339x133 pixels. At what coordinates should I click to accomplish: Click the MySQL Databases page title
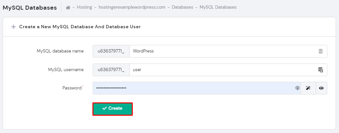[x=30, y=8]
